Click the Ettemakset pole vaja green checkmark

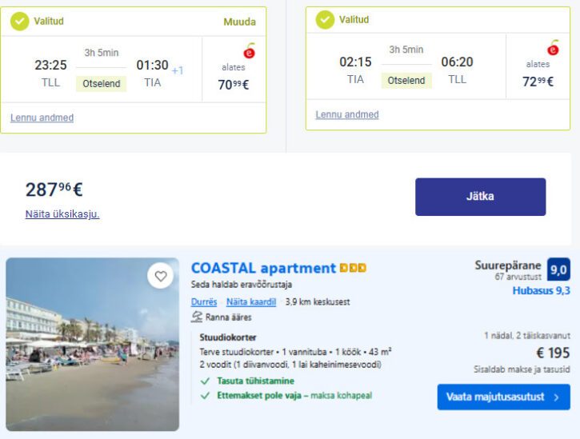click(x=206, y=395)
